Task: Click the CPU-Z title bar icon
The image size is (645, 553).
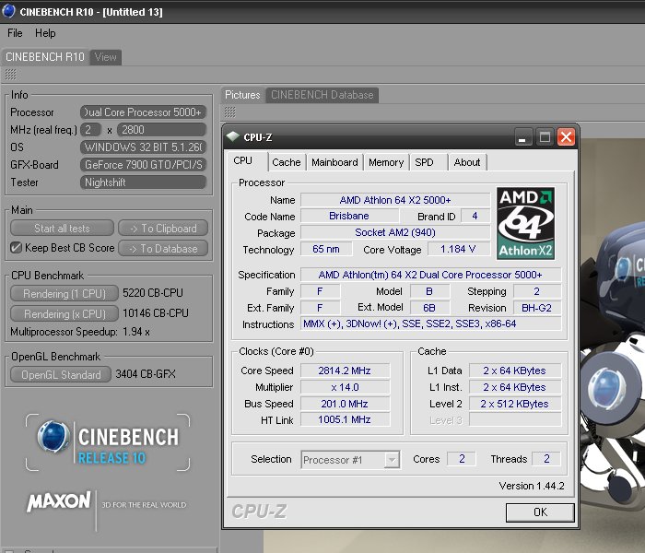Action: click(x=233, y=136)
